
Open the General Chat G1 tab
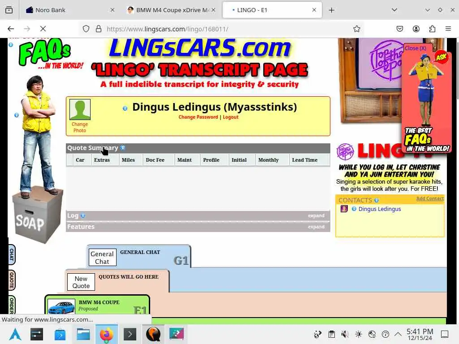139,257
